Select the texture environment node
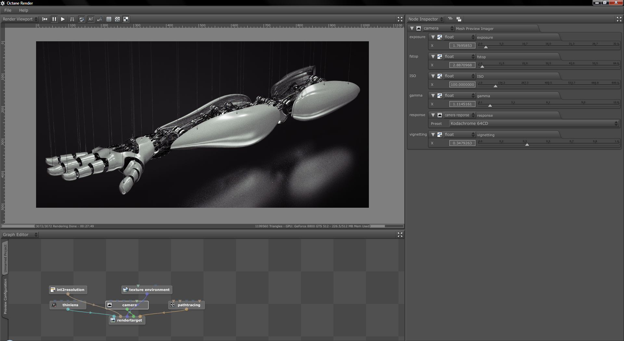Viewport: 624px width, 341px height. [149, 290]
